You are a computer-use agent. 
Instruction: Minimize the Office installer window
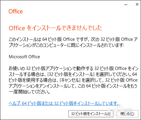[x=126, y=5]
